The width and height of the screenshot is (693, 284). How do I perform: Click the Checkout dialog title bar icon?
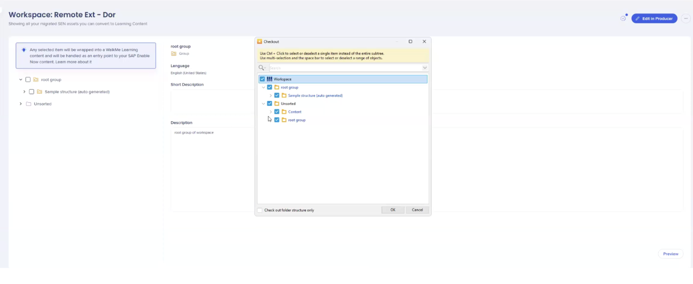click(x=260, y=41)
